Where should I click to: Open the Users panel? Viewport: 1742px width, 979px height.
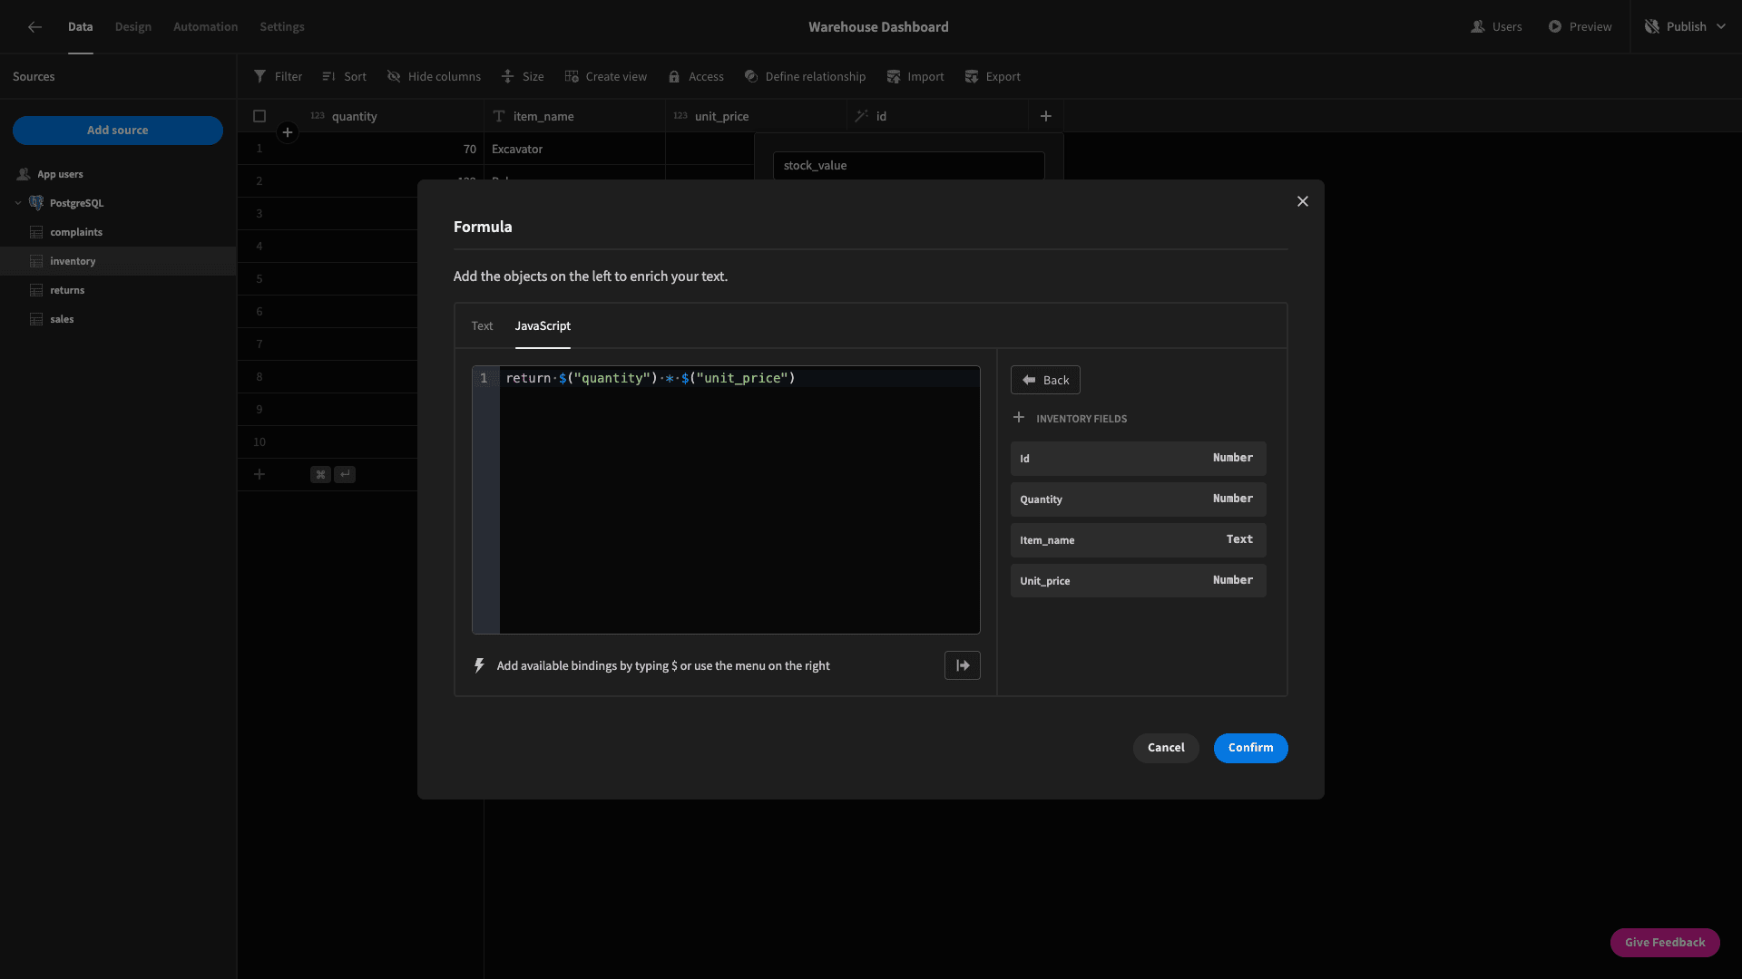(1496, 27)
